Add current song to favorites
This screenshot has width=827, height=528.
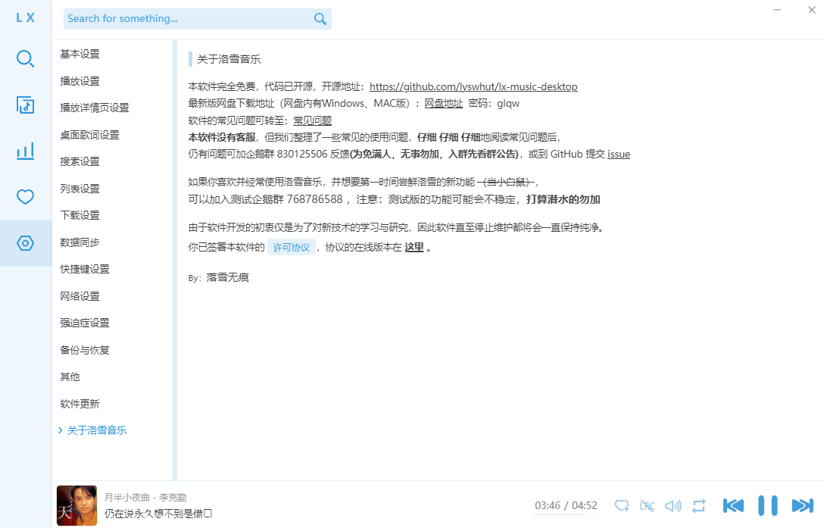tap(621, 505)
